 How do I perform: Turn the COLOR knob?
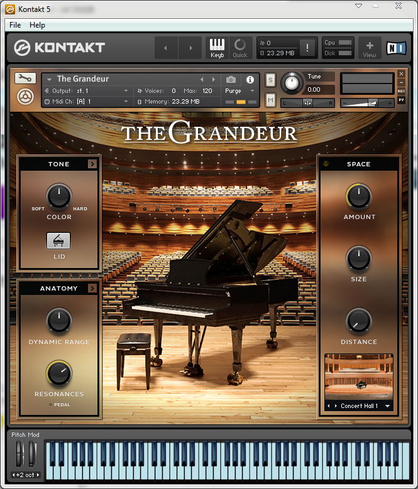59,196
